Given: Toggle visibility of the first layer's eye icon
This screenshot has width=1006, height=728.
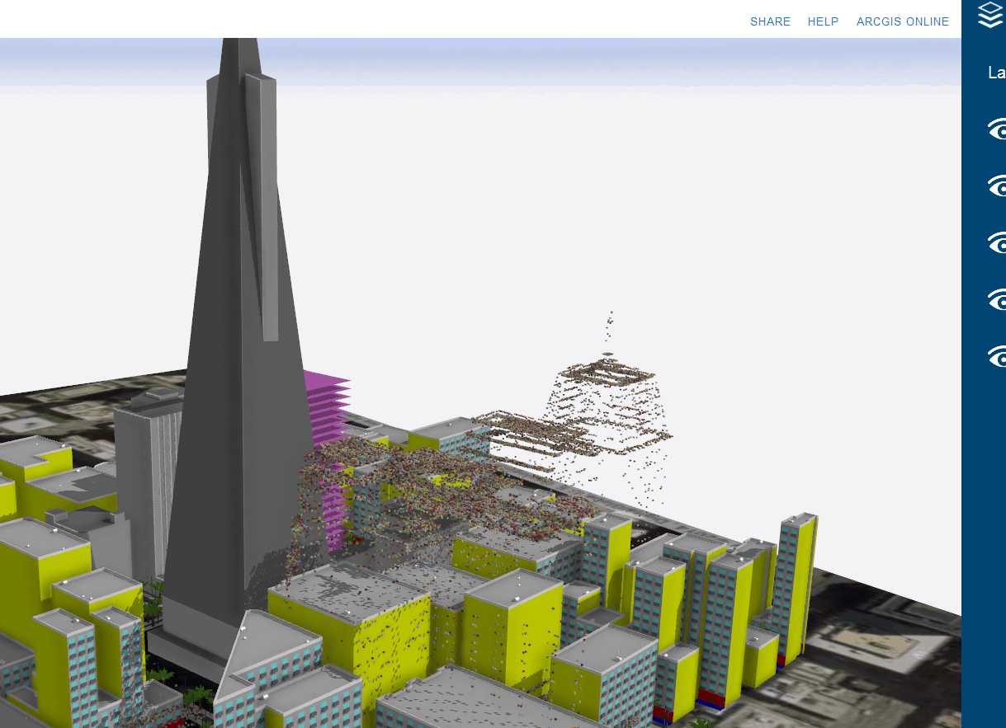Looking at the screenshot, I should [999, 128].
